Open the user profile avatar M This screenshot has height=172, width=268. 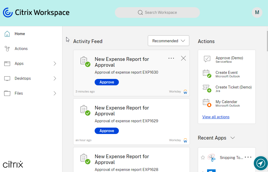tap(257, 12)
